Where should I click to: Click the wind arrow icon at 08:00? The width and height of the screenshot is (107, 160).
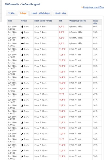point(22,111)
